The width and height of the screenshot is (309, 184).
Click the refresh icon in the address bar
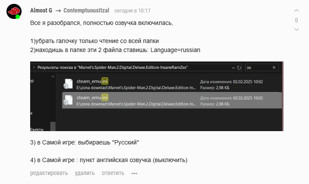tap(238, 67)
